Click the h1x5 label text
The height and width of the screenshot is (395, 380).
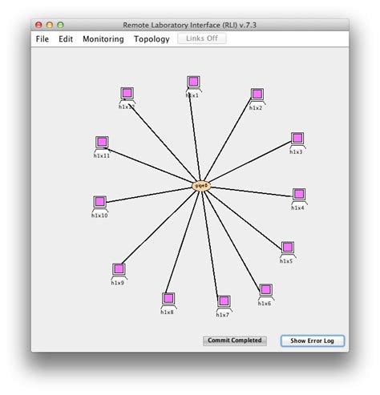[286, 261]
